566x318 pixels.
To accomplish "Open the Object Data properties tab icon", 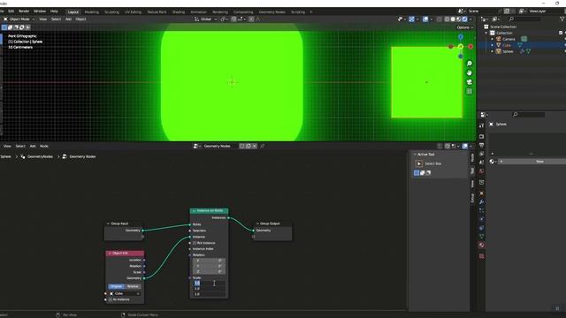I will click(481, 237).
